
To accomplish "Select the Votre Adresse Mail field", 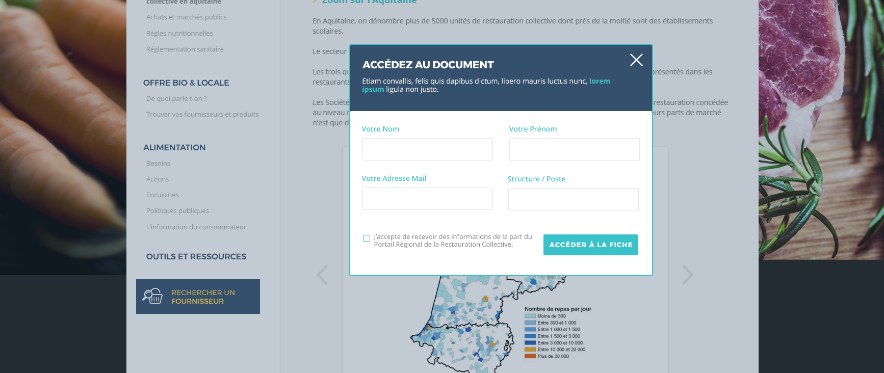I will [x=427, y=199].
